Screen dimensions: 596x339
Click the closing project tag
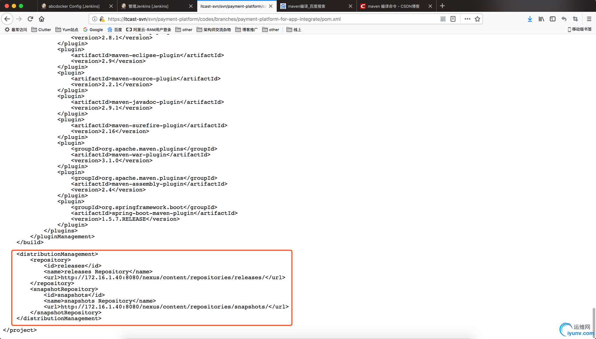coord(20,330)
